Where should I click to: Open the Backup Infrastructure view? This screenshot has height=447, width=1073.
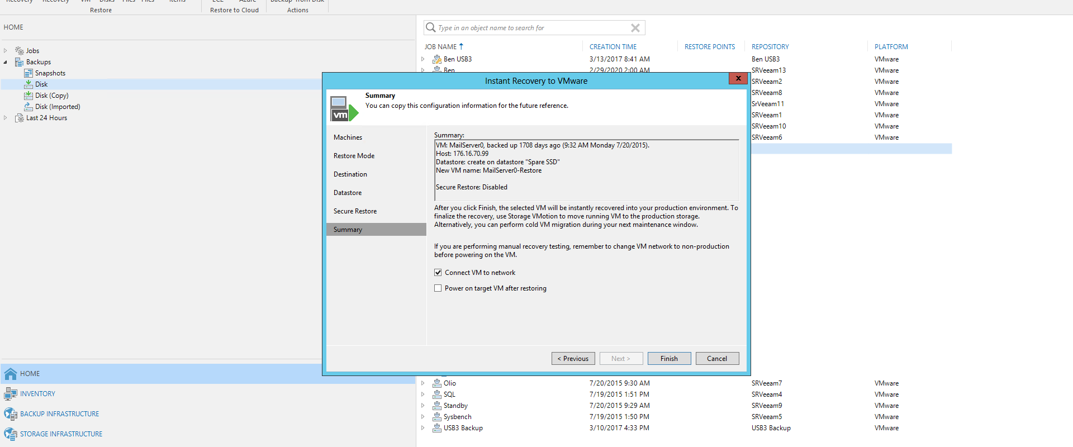click(59, 414)
